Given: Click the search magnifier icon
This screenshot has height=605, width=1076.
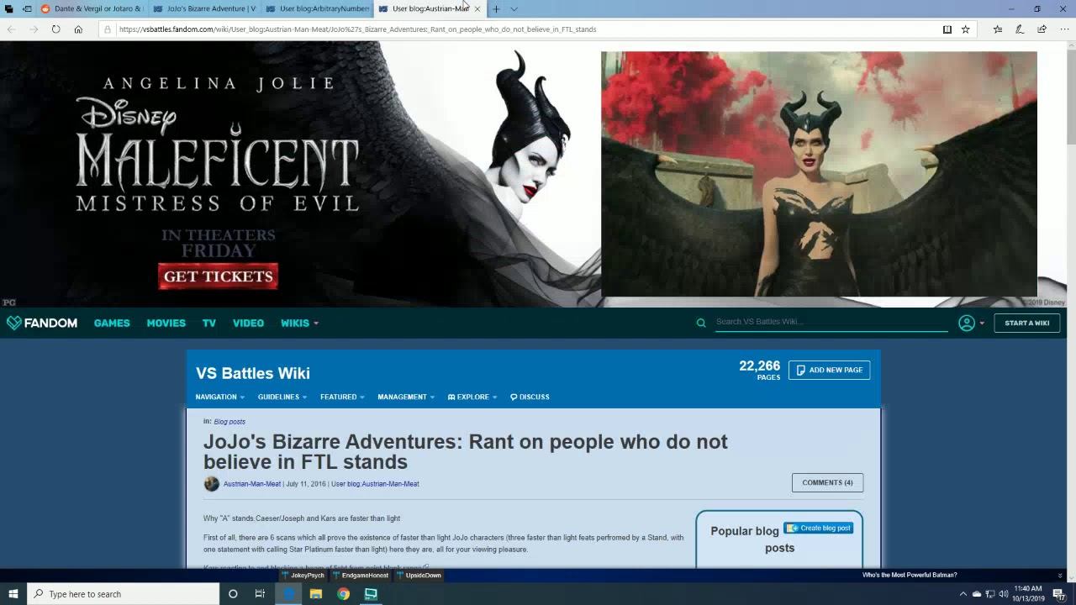Looking at the screenshot, I should pyautogui.click(x=701, y=323).
